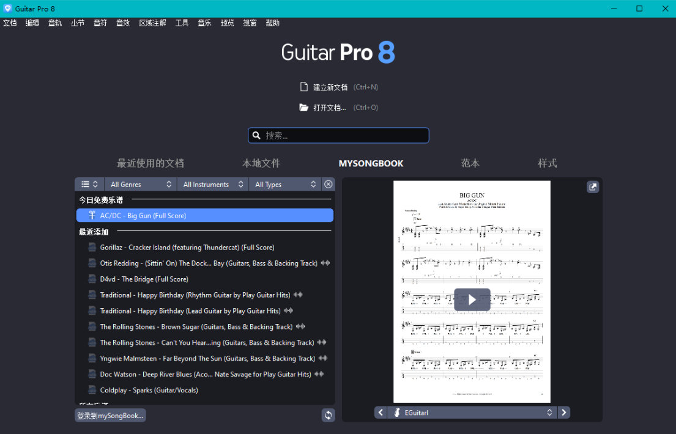This screenshot has height=434, width=676.
Task: Open the 文档 menu
Action: coord(10,23)
